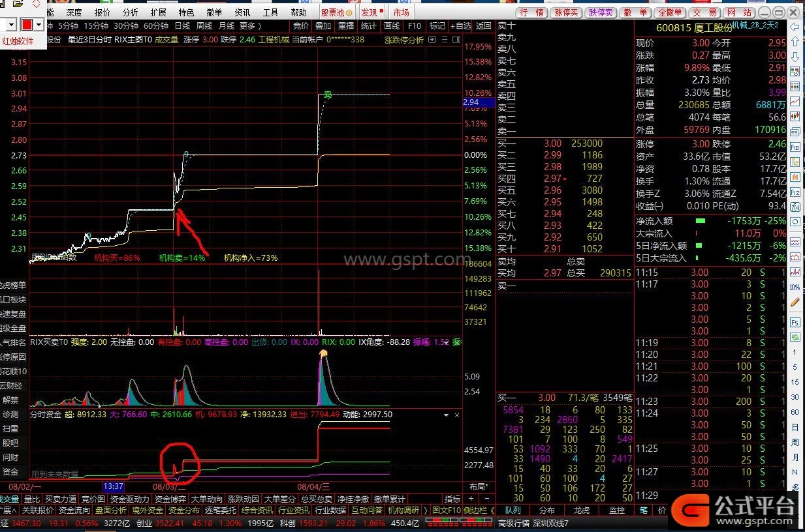Screen dimensions: 805x532
Task: Click the 返回 back button
Action: point(483,26)
